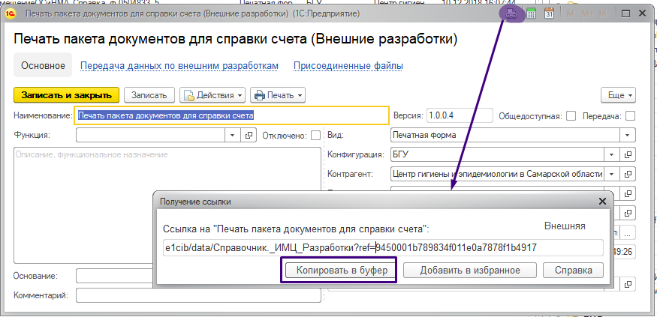Viewport: 657px width, 317px height.
Task: Click the open button next to Конфигурация field
Action: pos(629,154)
